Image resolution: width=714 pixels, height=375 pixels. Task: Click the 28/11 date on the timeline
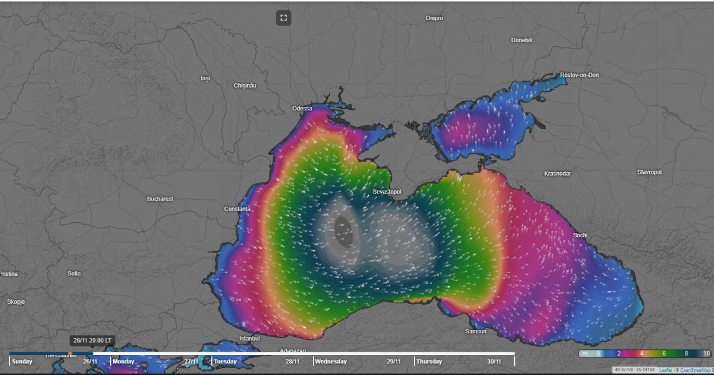coord(292,362)
